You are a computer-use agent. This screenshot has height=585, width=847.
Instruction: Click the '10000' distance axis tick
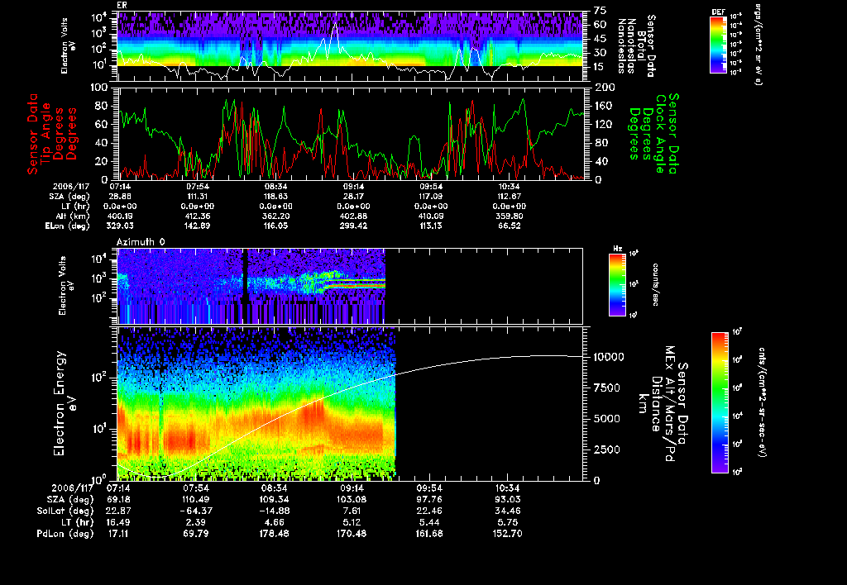[x=609, y=357]
